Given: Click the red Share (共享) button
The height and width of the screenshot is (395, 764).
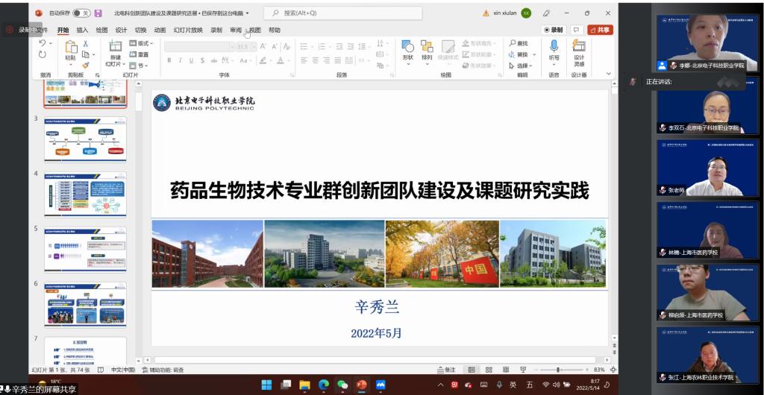Looking at the screenshot, I should click(x=600, y=30).
